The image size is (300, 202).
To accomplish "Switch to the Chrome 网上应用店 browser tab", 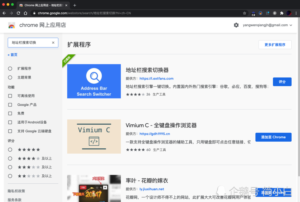I will (43, 5).
